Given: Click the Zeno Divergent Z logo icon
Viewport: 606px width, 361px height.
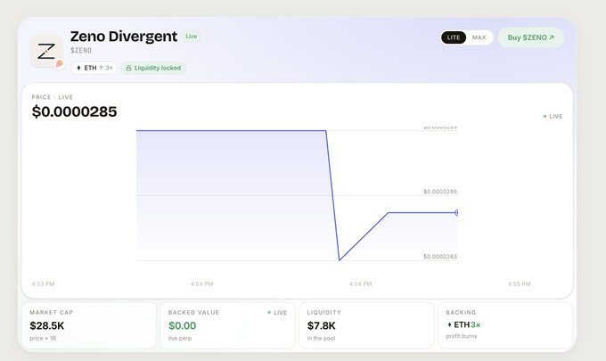Looking at the screenshot, I should (46, 52).
